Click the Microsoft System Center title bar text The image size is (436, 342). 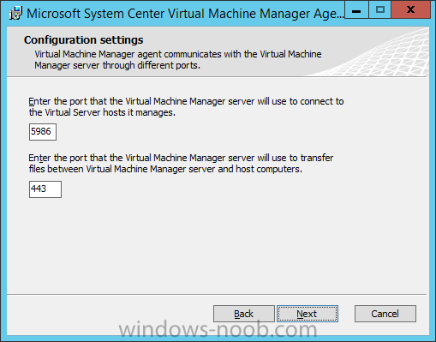point(185,14)
